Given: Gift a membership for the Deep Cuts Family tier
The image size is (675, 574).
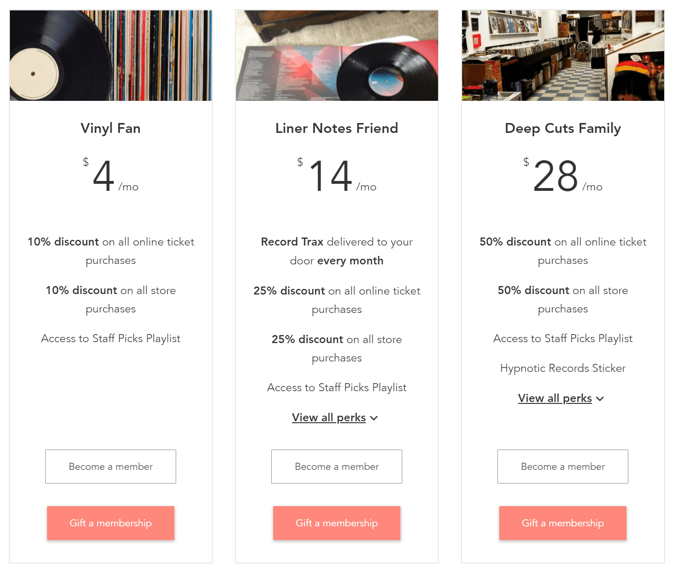Looking at the screenshot, I should tap(563, 523).
